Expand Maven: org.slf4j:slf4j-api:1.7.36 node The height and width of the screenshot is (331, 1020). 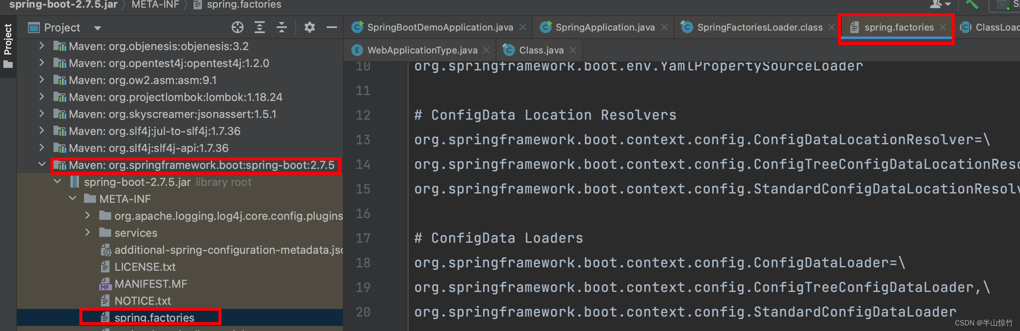click(x=42, y=148)
